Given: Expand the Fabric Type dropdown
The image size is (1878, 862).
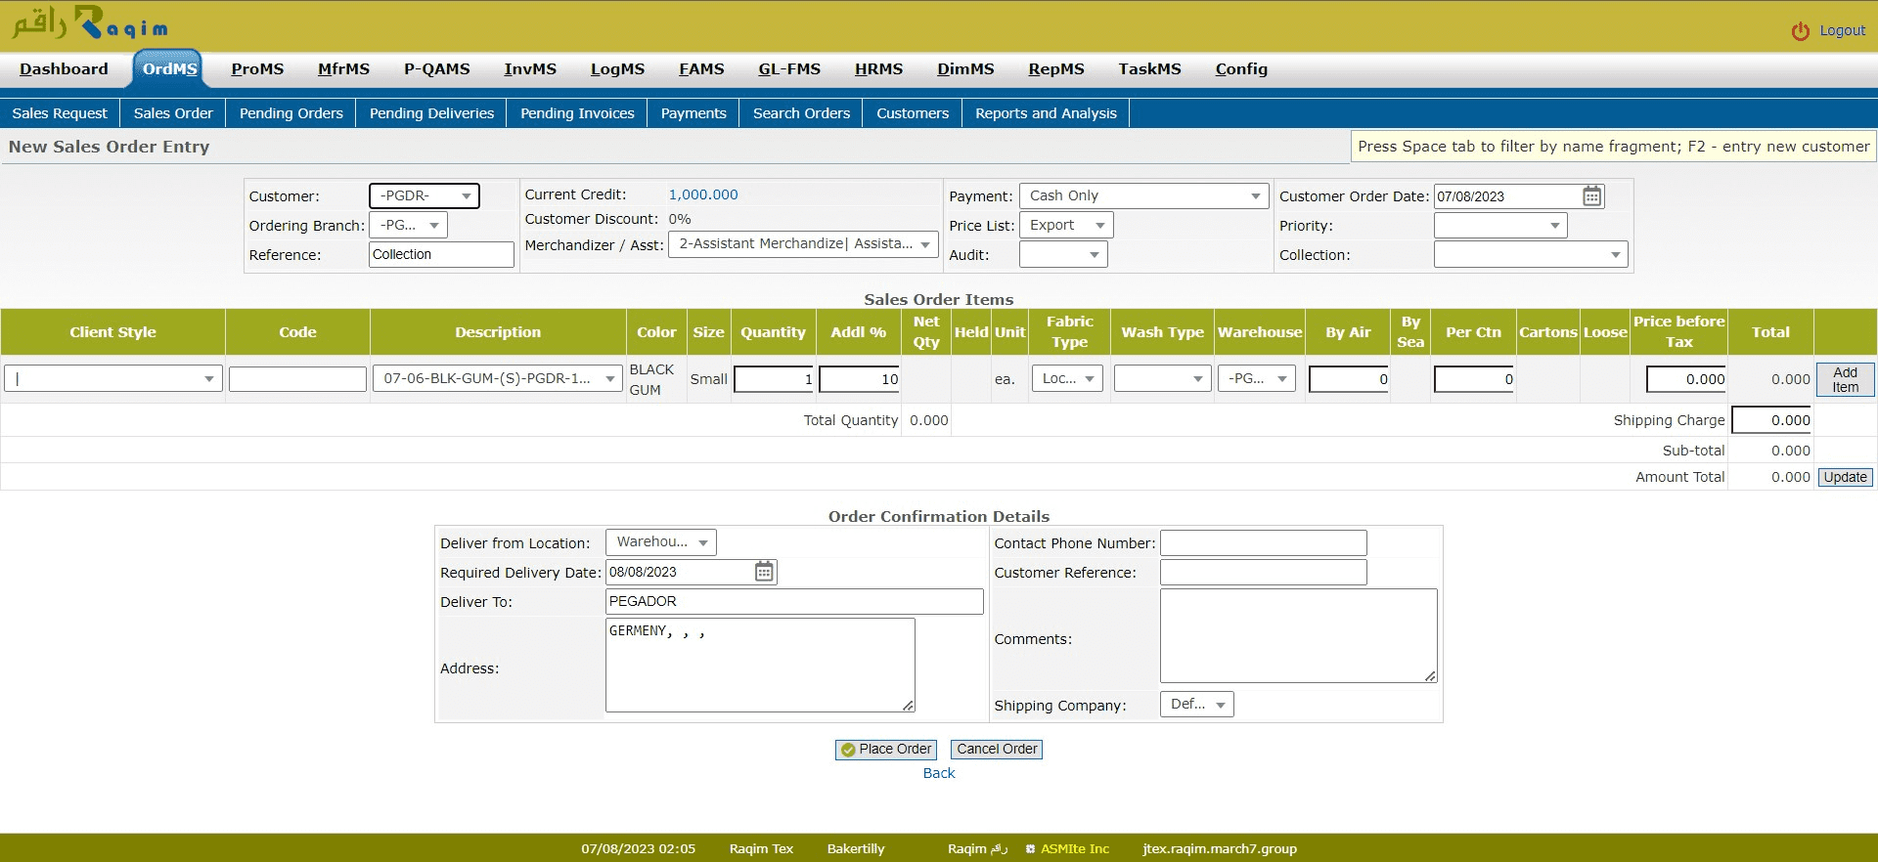Looking at the screenshot, I should (x=1067, y=379).
